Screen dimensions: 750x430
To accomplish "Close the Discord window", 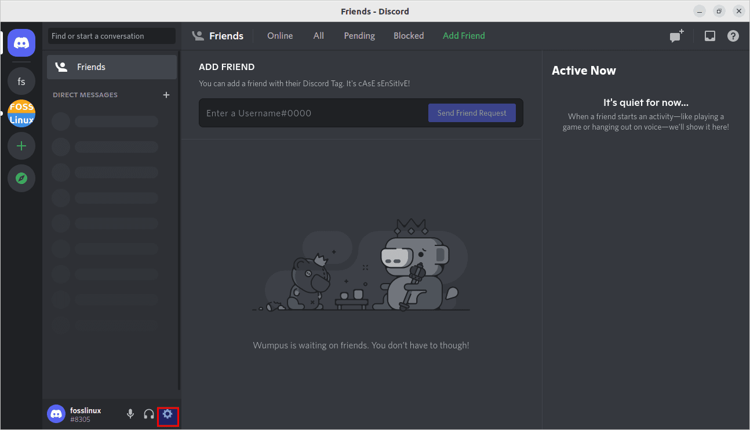I will tap(738, 11).
